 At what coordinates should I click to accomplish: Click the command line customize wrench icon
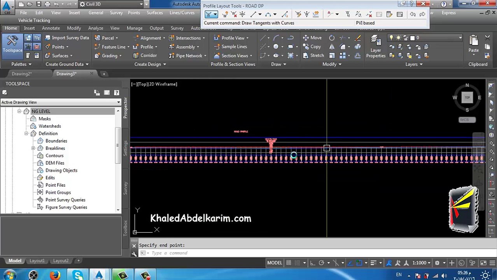tap(134, 254)
